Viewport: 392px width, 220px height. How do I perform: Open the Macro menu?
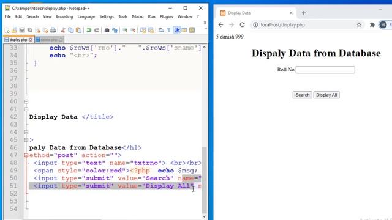[138, 16]
